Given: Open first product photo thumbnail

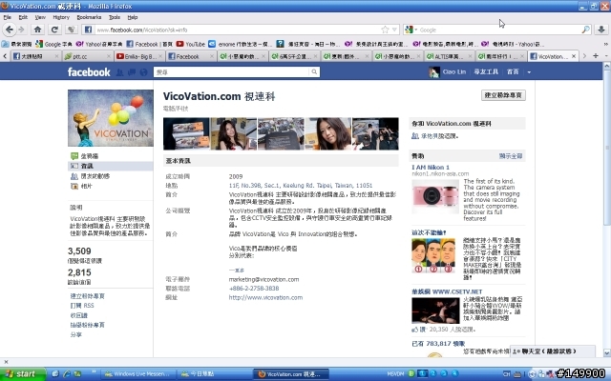Looking at the screenshot, I should (186, 133).
